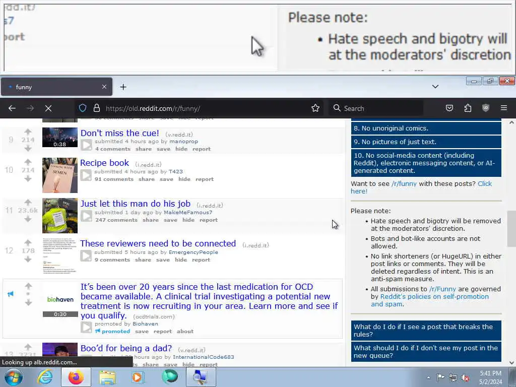Viewport: 516px width, 387px height.
Task: Open user manoprop's profile
Action: click(x=183, y=142)
